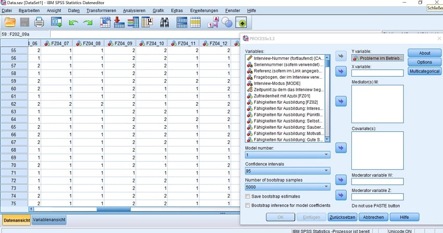
Task: Click the undo arrow icon
Action: 73,22
